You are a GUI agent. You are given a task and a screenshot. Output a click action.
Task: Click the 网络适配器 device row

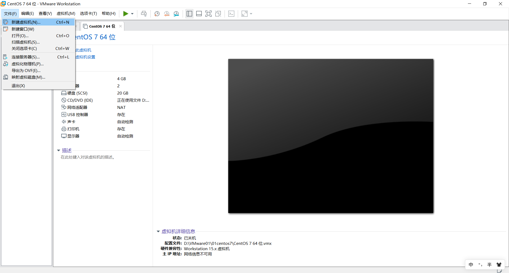[105, 107]
